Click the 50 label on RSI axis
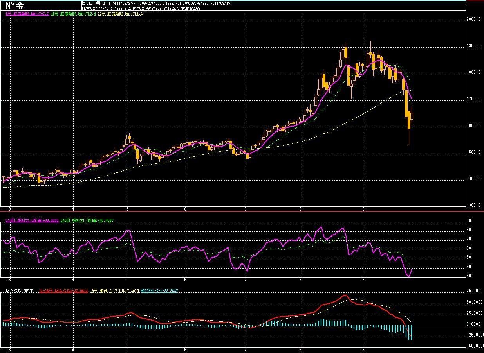This screenshot has width=484, height=353. (469, 257)
